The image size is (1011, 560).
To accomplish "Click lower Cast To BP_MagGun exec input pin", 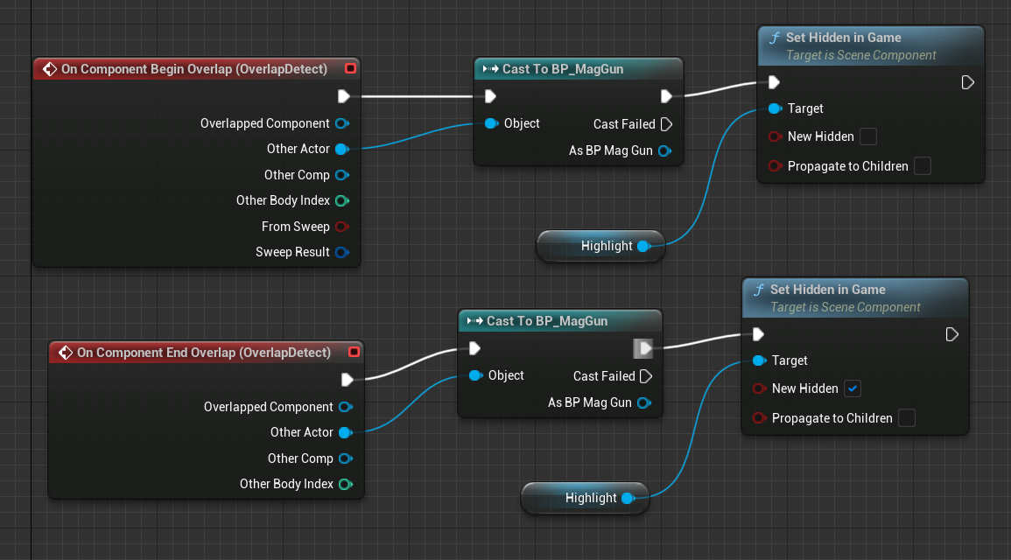I will tap(474, 348).
